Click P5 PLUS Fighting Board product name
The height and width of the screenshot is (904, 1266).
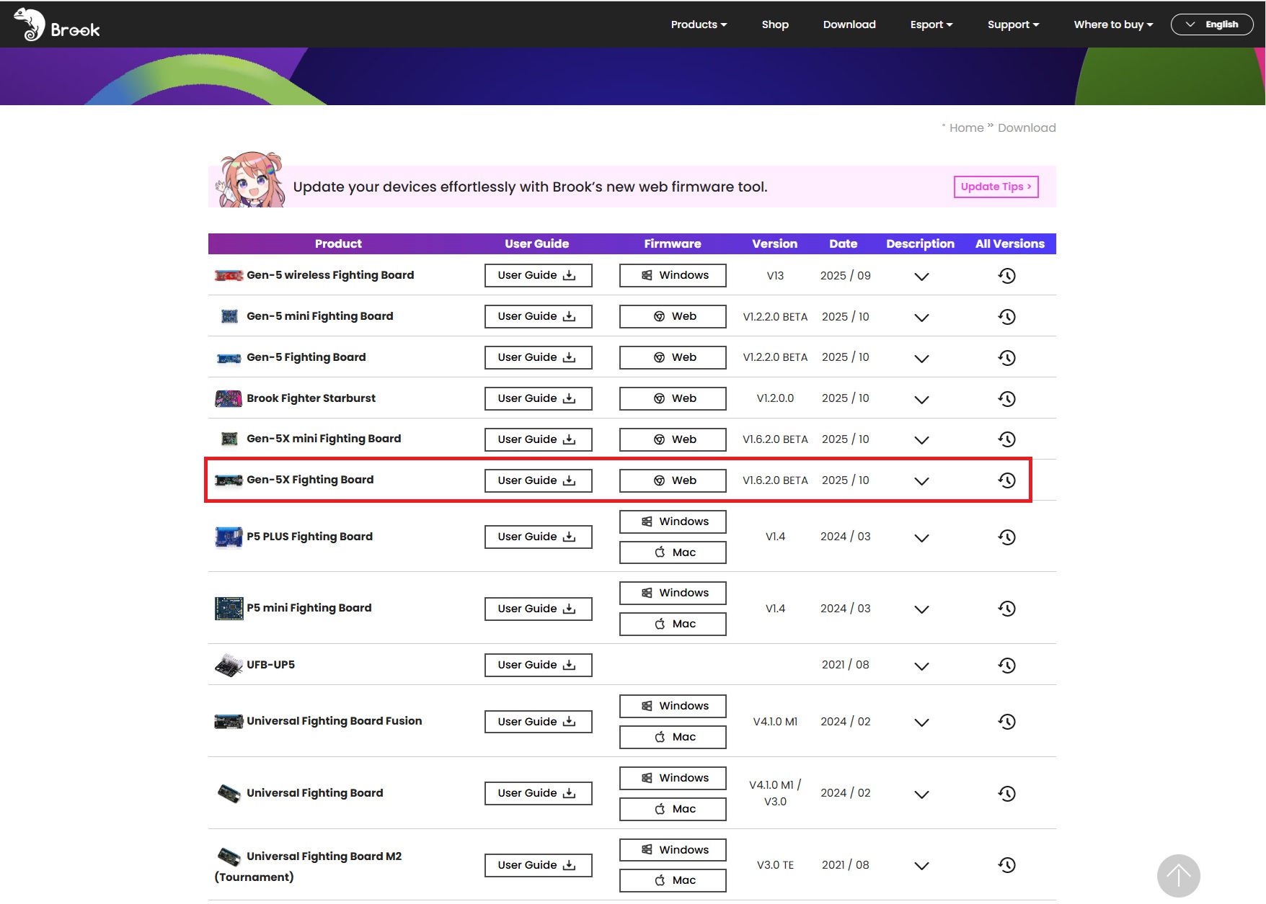(x=309, y=537)
